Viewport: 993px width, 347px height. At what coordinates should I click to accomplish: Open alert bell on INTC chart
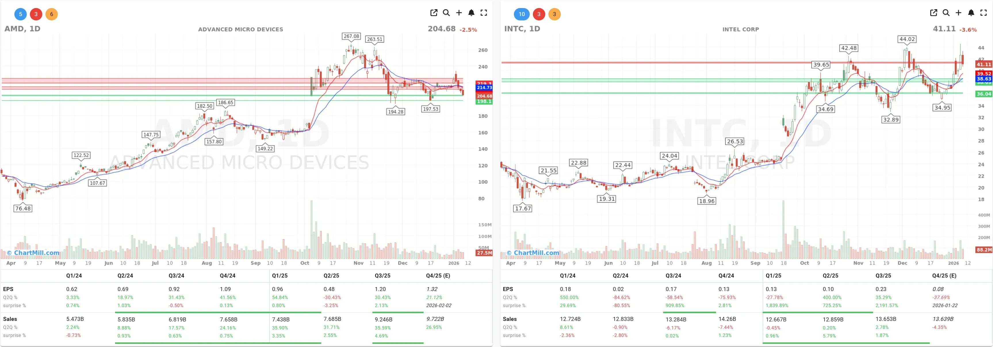(971, 13)
